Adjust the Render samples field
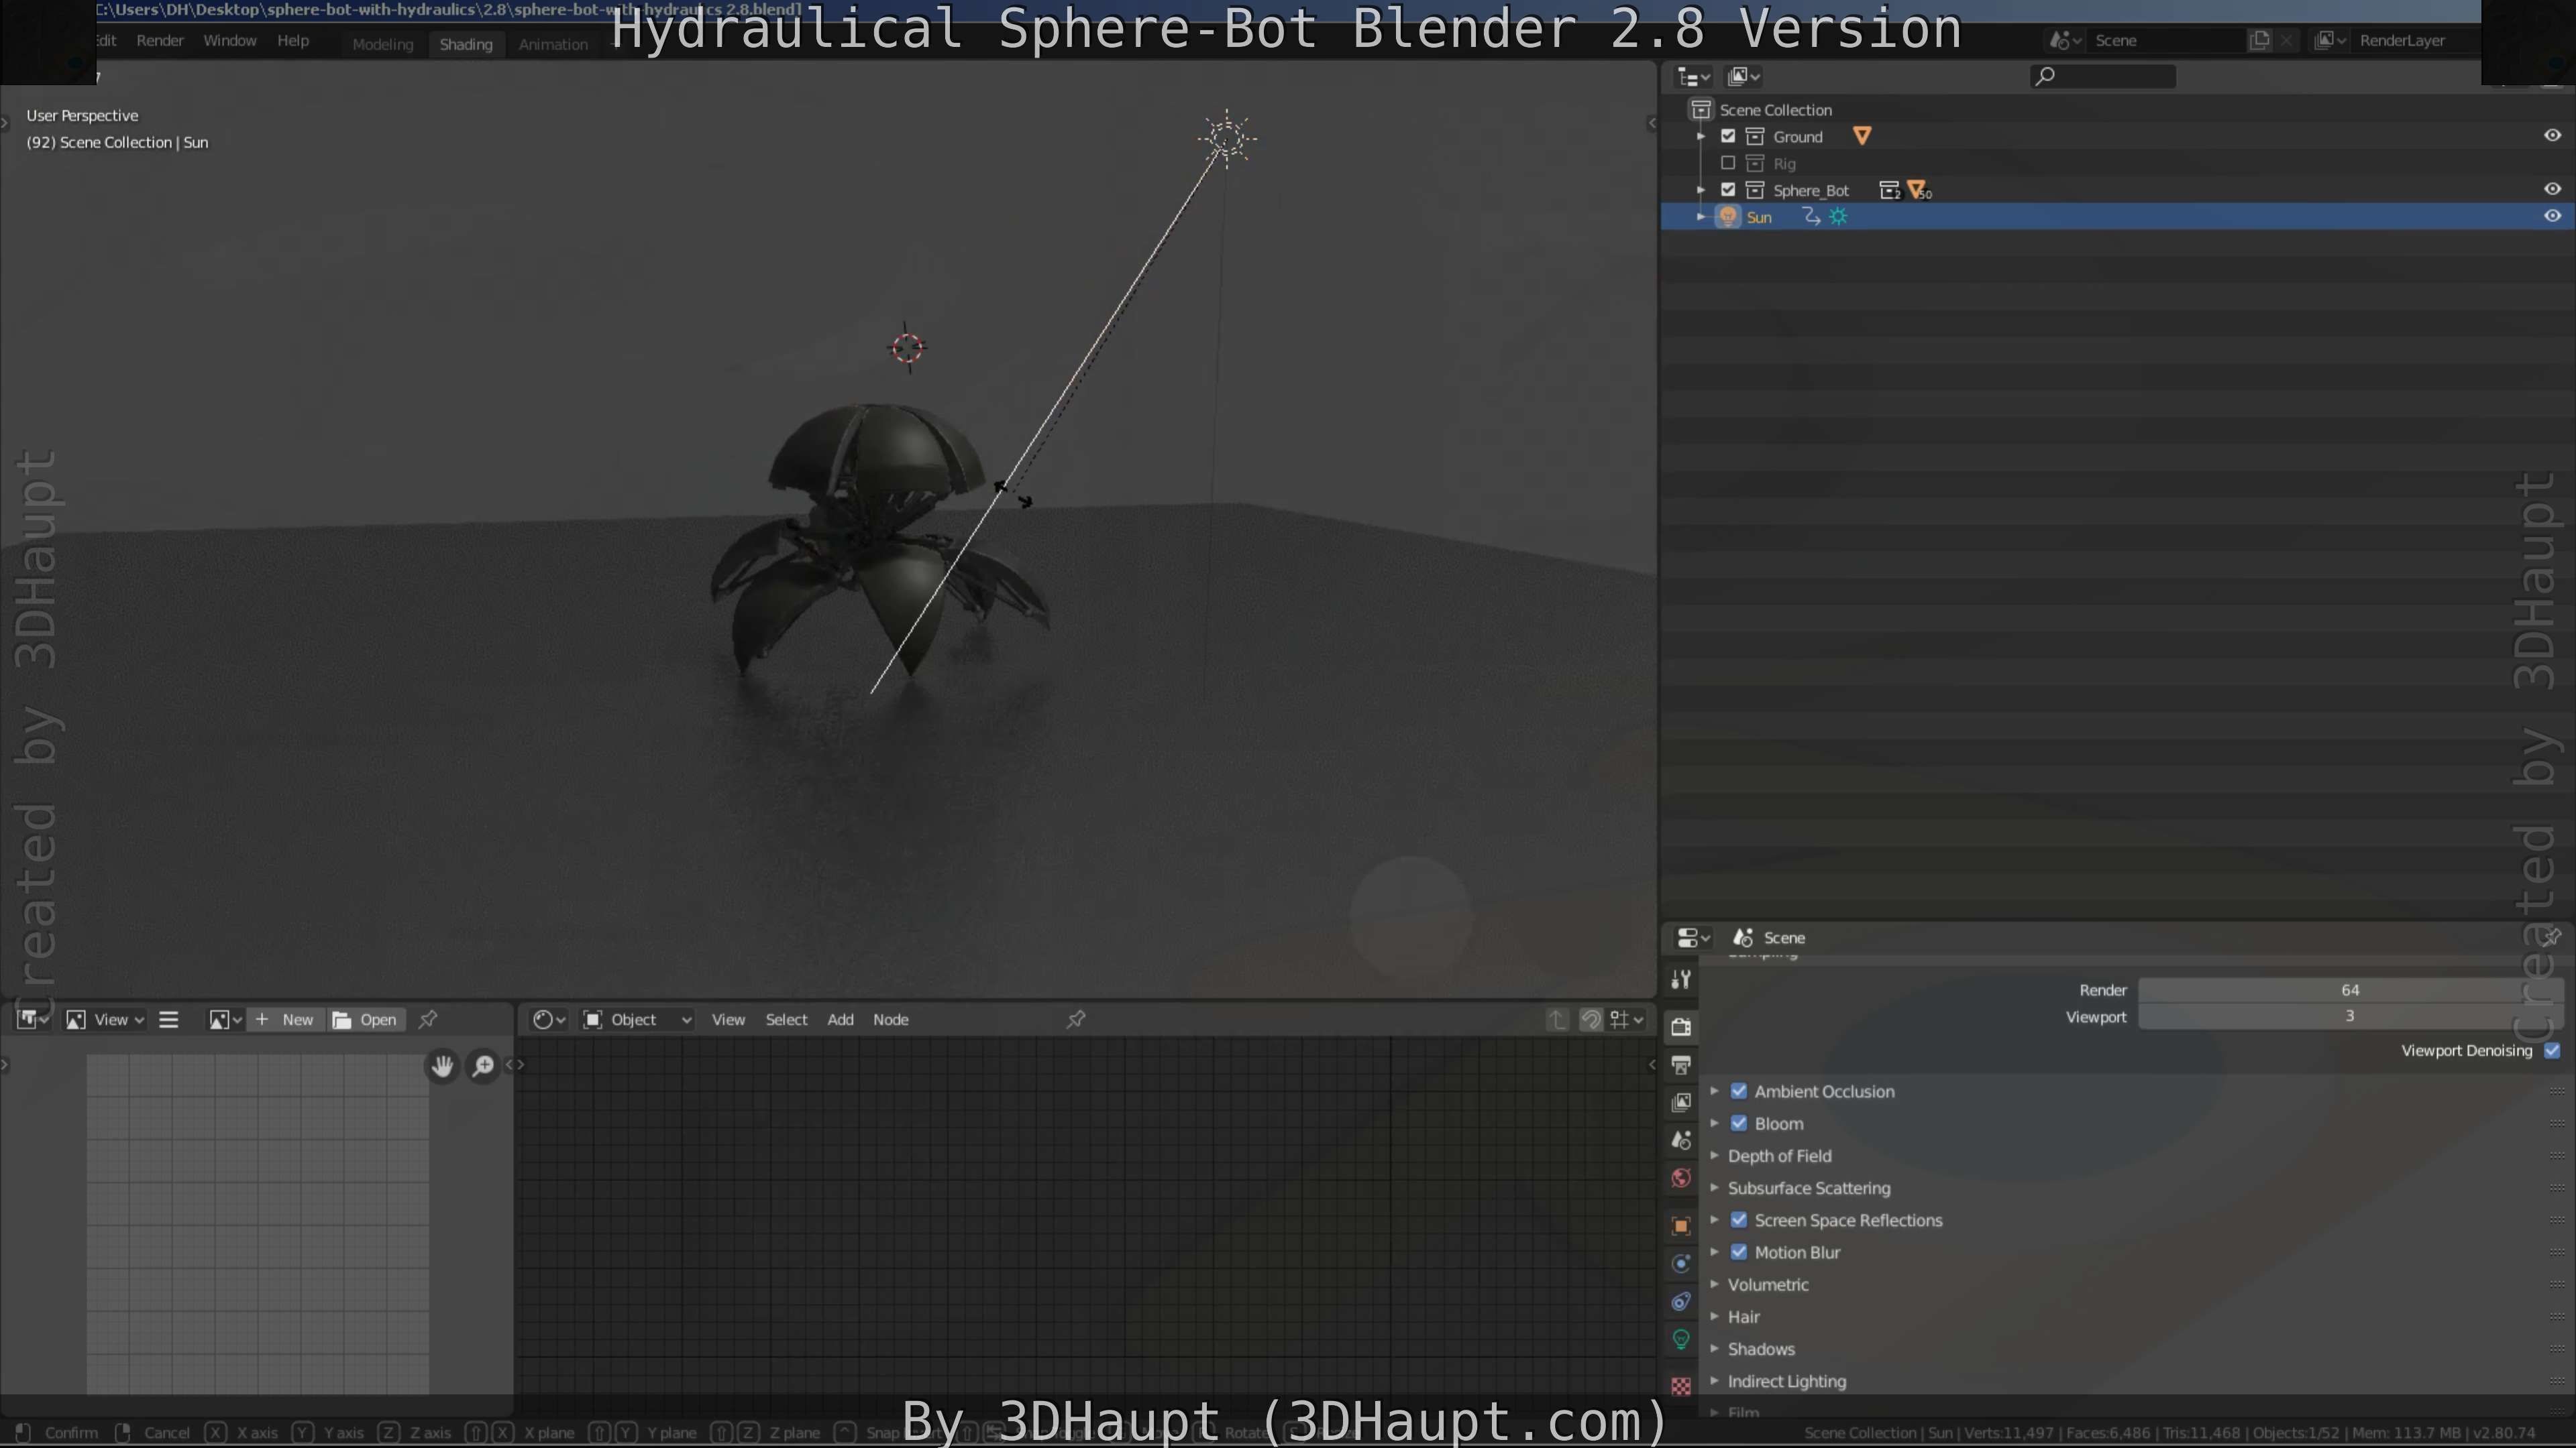Image resolution: width=2576 pixels, height=1448 pixels. click(2349, 990)
